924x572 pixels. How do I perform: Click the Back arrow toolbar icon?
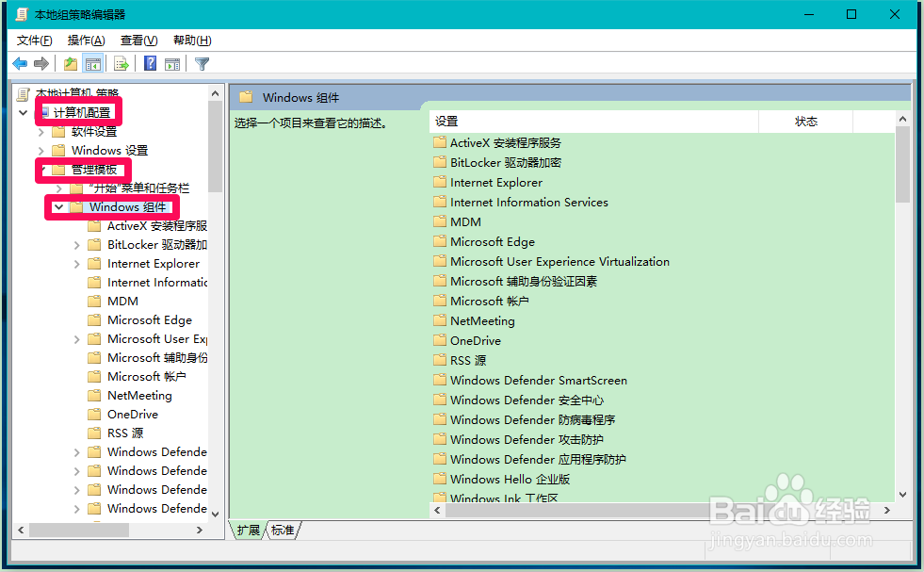click(20, 64)
